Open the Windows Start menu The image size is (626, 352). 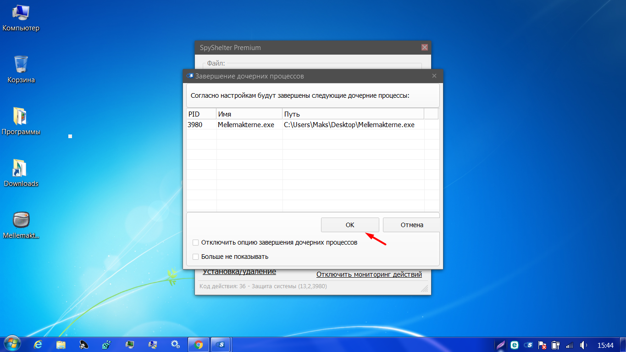12,344
